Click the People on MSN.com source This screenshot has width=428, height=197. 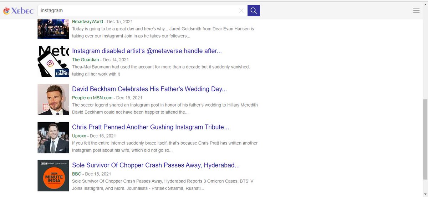pos(92,97)
